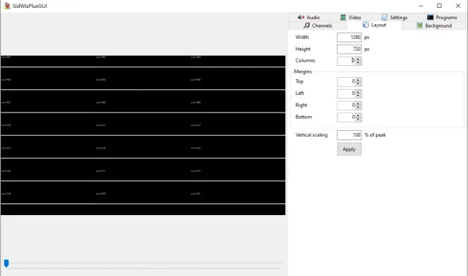Viewport: 468px width, 276px height.
Task: Apply the layout settings
Action: click(x=349, y=149)
